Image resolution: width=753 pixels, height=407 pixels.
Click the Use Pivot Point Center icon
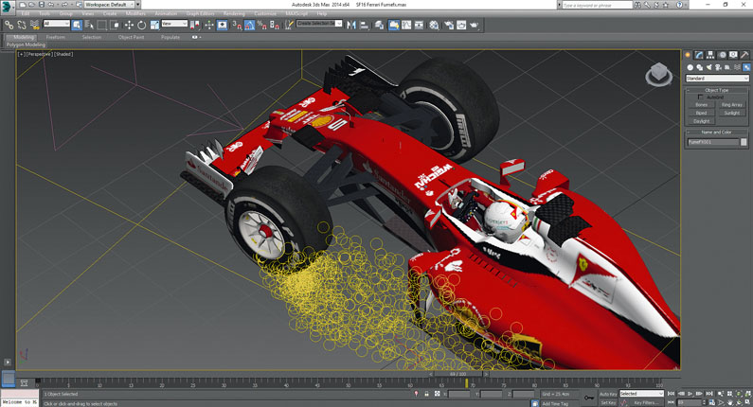click(195, 25)
